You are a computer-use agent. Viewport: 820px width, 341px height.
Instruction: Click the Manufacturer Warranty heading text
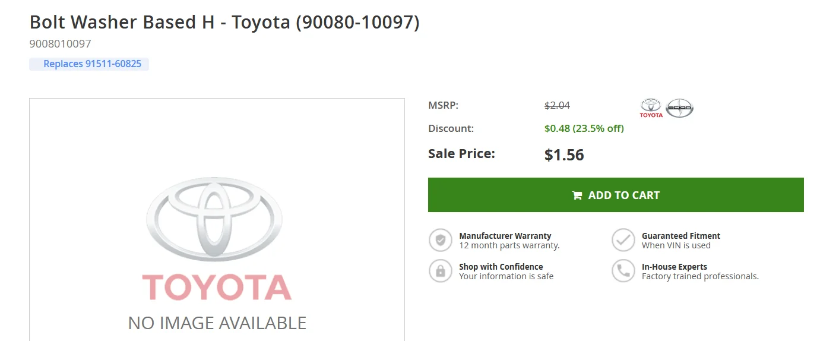click(505, 236)
